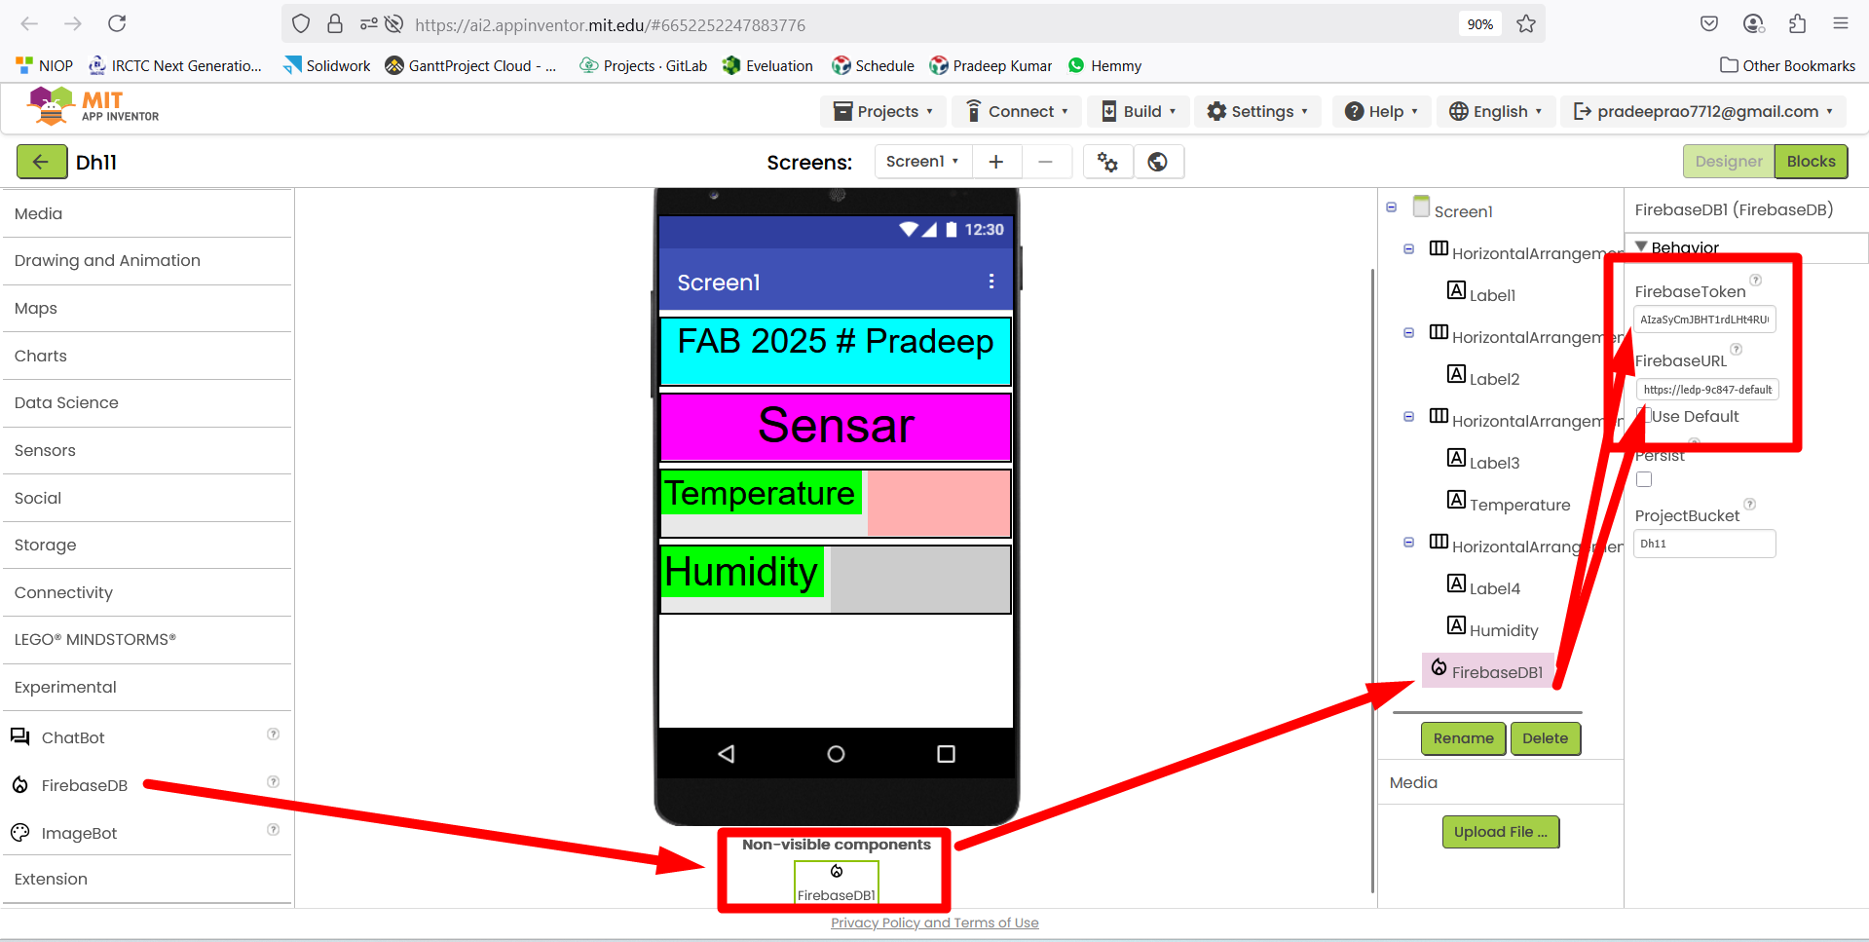Collapse the Screen1 tree node

click(x=1391, y=207)
